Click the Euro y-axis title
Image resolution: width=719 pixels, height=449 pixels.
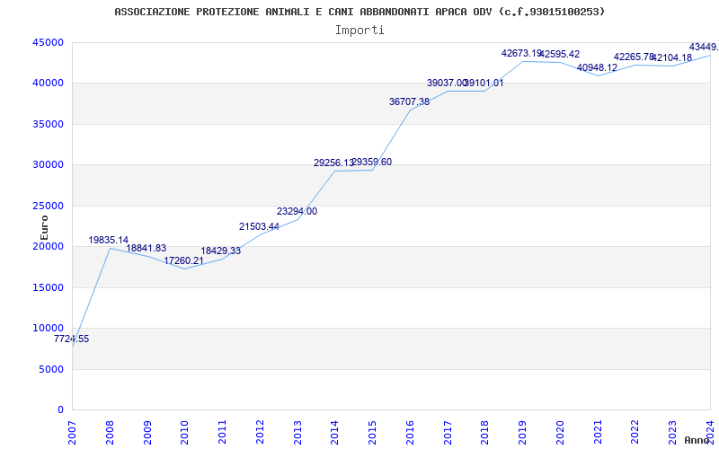coord(44,228)
